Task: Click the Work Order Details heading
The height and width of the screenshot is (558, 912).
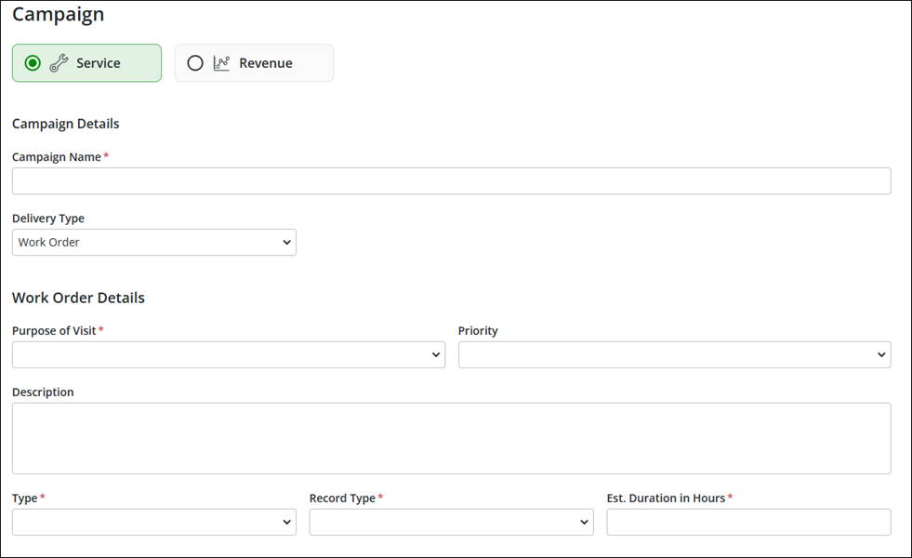Action: [x=78, y=298]
